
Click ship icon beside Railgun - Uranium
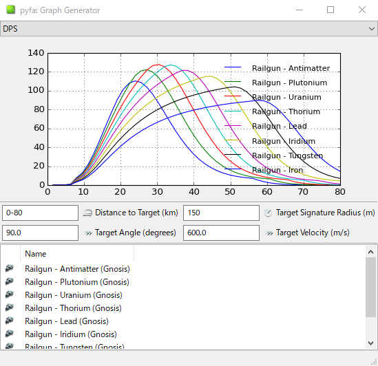(x=10, y=294)
